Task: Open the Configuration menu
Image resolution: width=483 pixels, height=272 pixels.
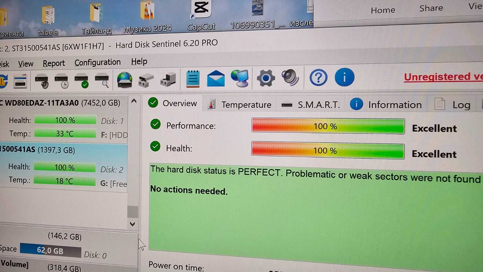Action: (x=98, y=62)
